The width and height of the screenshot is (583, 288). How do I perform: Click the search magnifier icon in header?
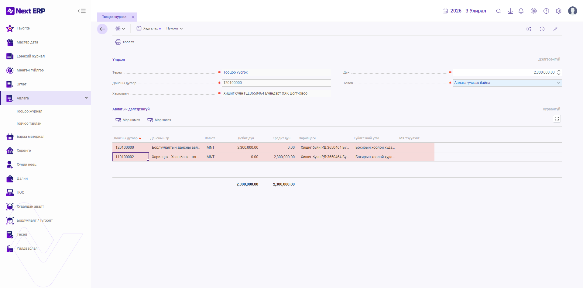(498, 11)
